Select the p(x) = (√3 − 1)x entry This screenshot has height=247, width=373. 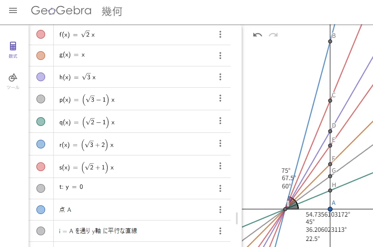[87, 99]
